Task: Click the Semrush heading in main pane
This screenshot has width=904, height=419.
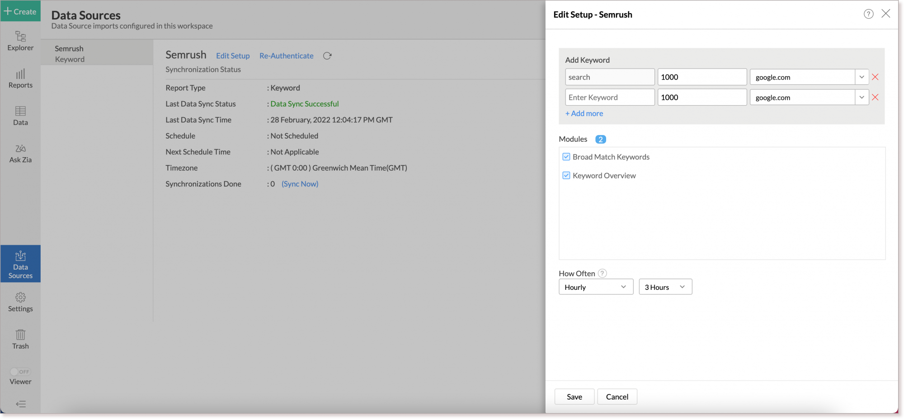Action: pos(186,55)
